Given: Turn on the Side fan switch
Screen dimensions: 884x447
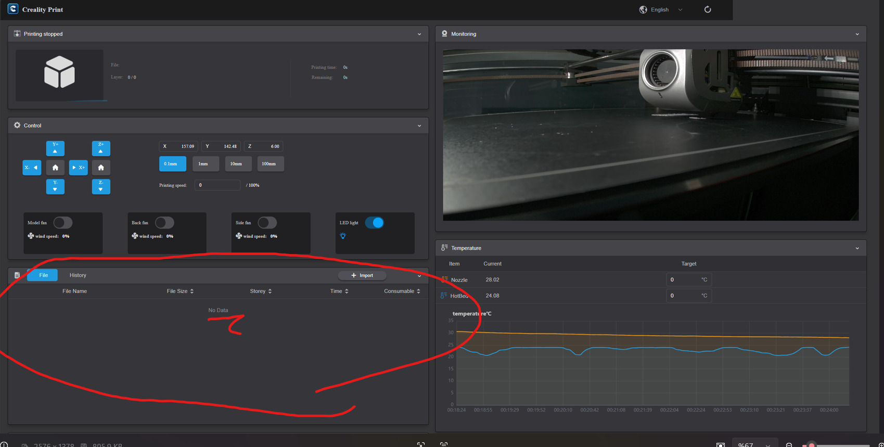Looking at the screenshot, I should coord(267,223).
